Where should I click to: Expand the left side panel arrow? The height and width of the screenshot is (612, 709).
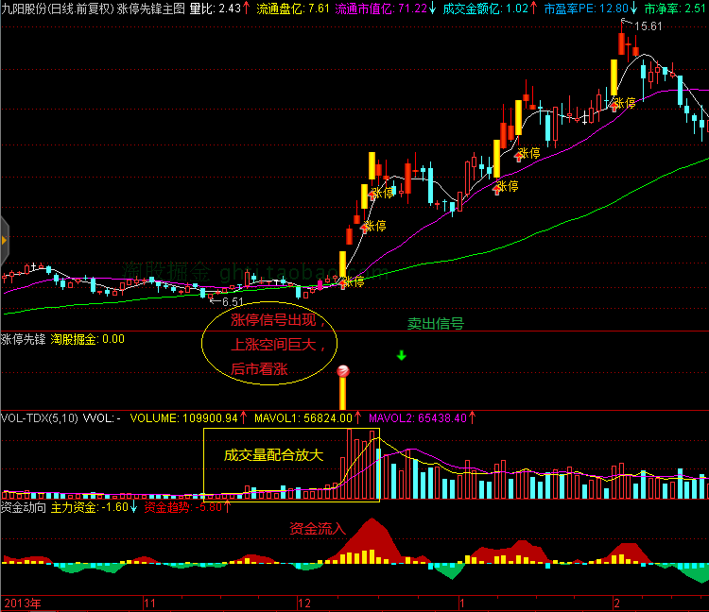pos(4,240)
